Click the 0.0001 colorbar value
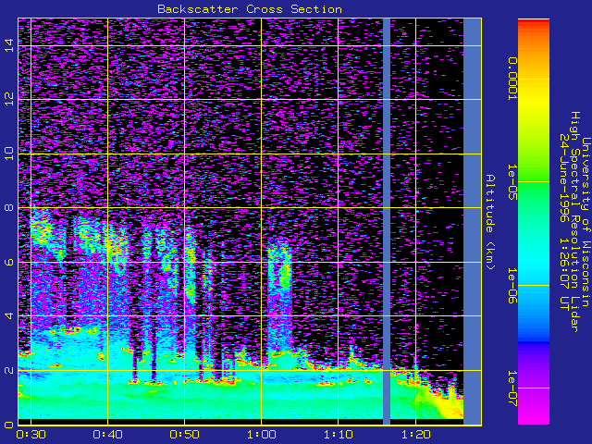The width and height of the screenshot is (592, 444). pyautogui.click(x=512, y=79)
